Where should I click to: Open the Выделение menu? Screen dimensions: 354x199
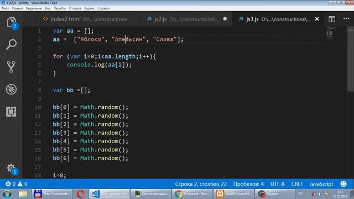coord(34,8)
